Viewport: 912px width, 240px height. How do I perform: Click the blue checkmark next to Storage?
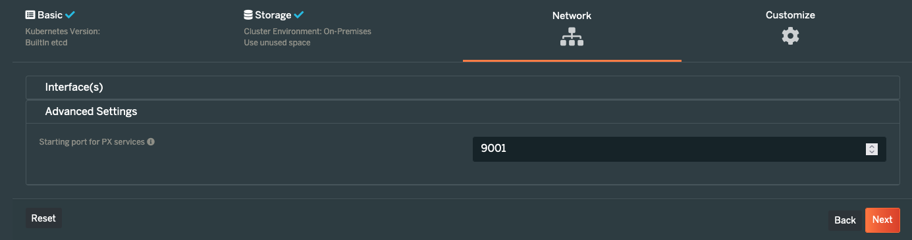point(299,14)
